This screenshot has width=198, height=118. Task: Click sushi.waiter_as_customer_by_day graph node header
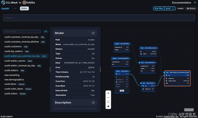click(177, 73)
